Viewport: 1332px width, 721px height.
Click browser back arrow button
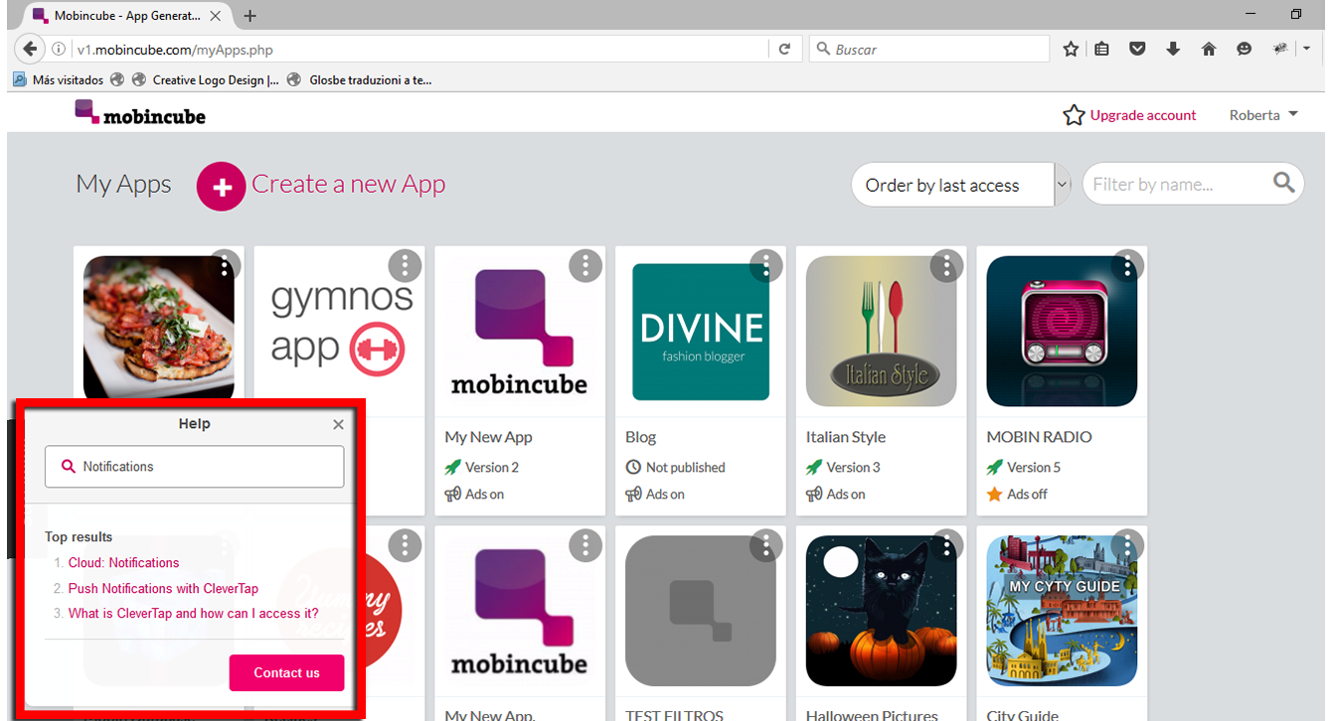(x=30, y=49)
